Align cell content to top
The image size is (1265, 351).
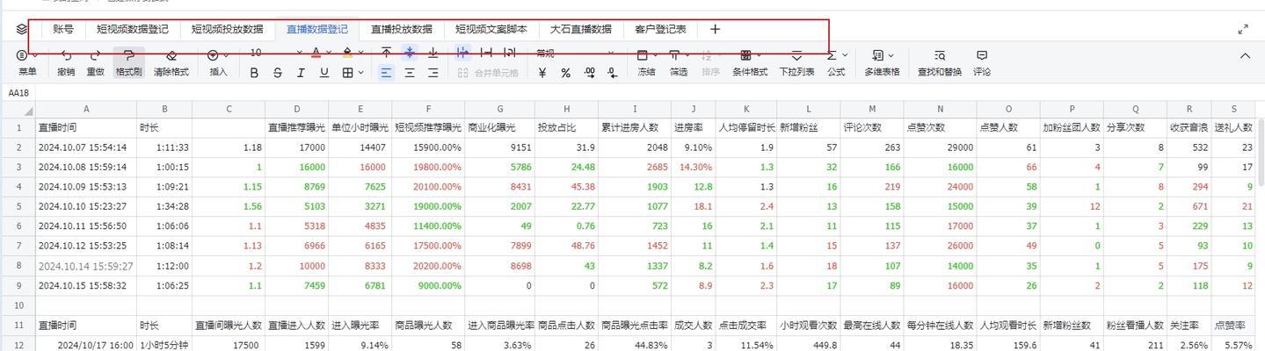[x=386, y=53]
